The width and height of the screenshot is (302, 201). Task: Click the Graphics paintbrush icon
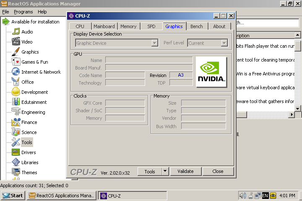point(16,52)
